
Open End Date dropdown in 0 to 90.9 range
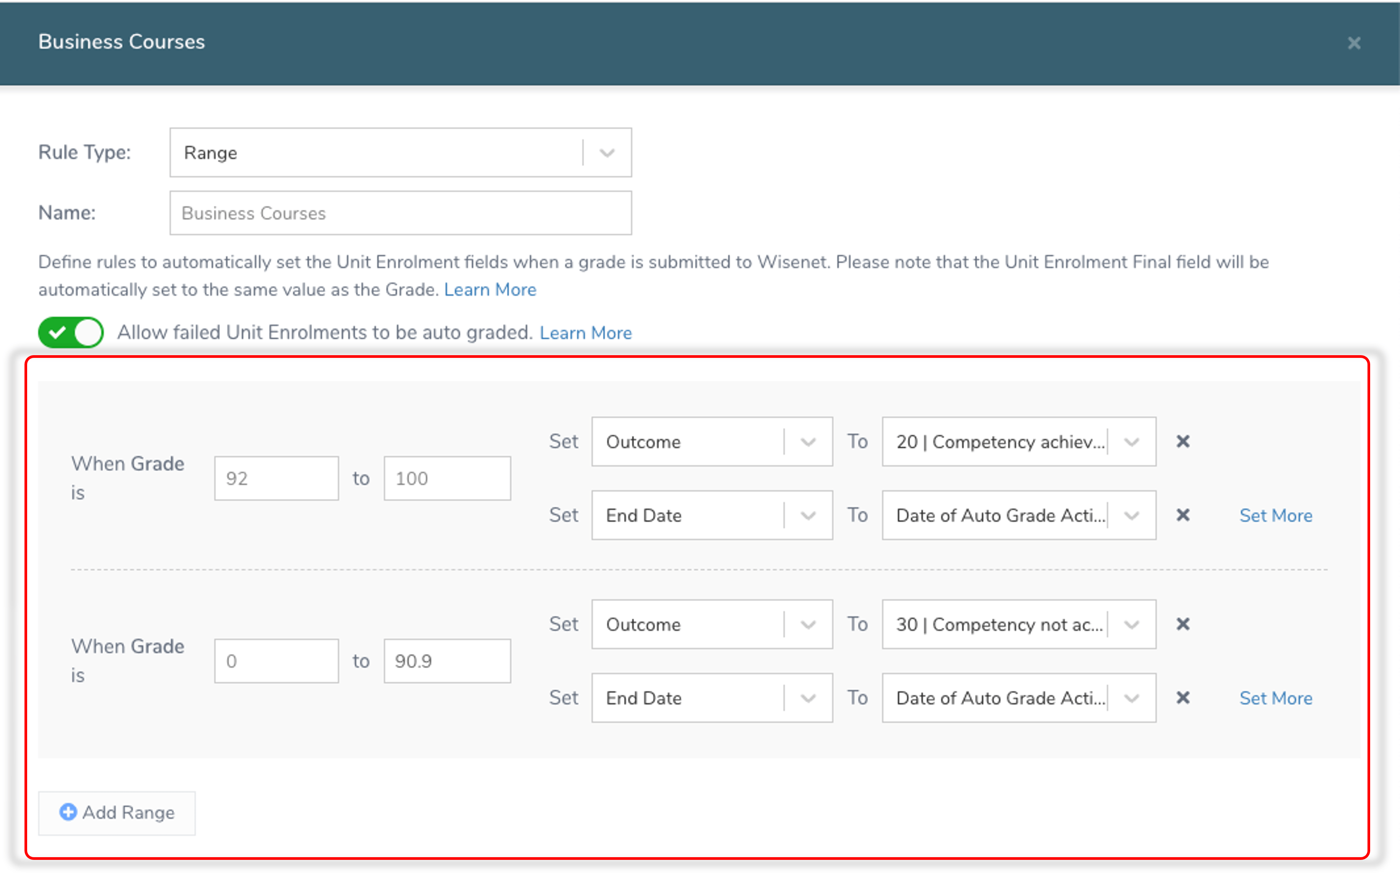[712, 698]
